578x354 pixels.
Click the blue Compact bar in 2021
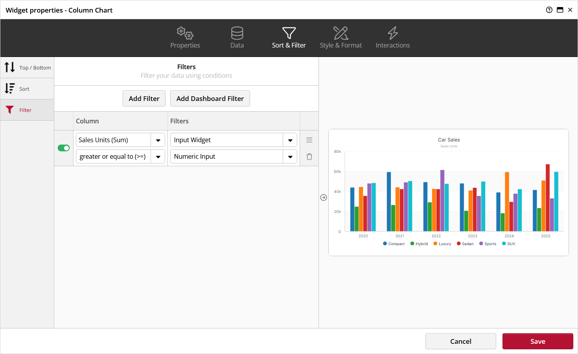[x=389, y=202]
